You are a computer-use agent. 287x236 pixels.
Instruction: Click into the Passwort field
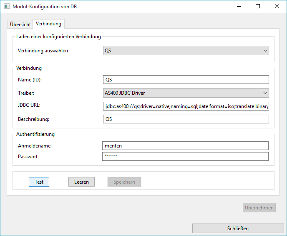coord(185,156)
